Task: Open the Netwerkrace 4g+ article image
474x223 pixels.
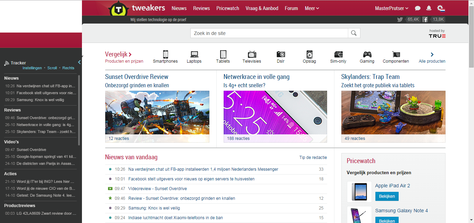Action: 275,117
